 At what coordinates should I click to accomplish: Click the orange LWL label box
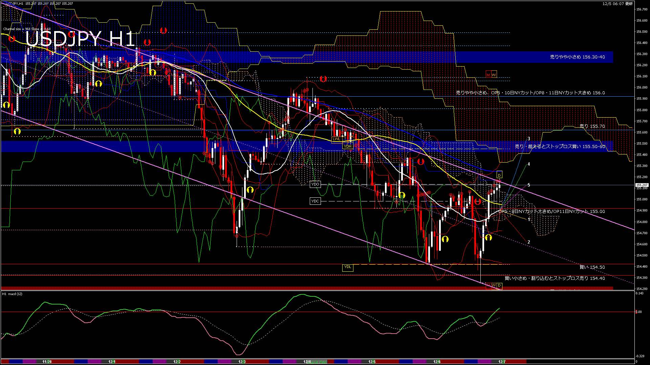(x=337, y=139)
